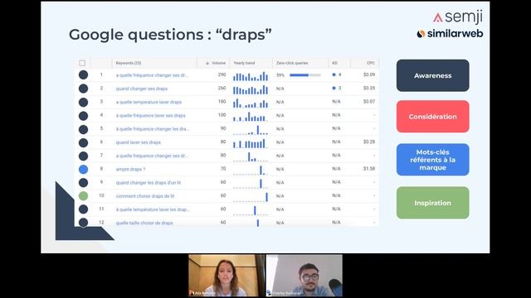Open keyword 'quand changer ses draps'
Image resolution: width=531 pixels, height=298 pixels.
(142, 89)
